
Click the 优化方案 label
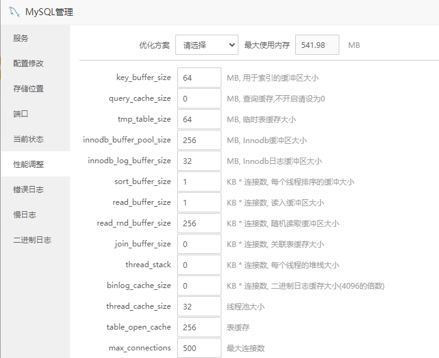coord(155,45)
